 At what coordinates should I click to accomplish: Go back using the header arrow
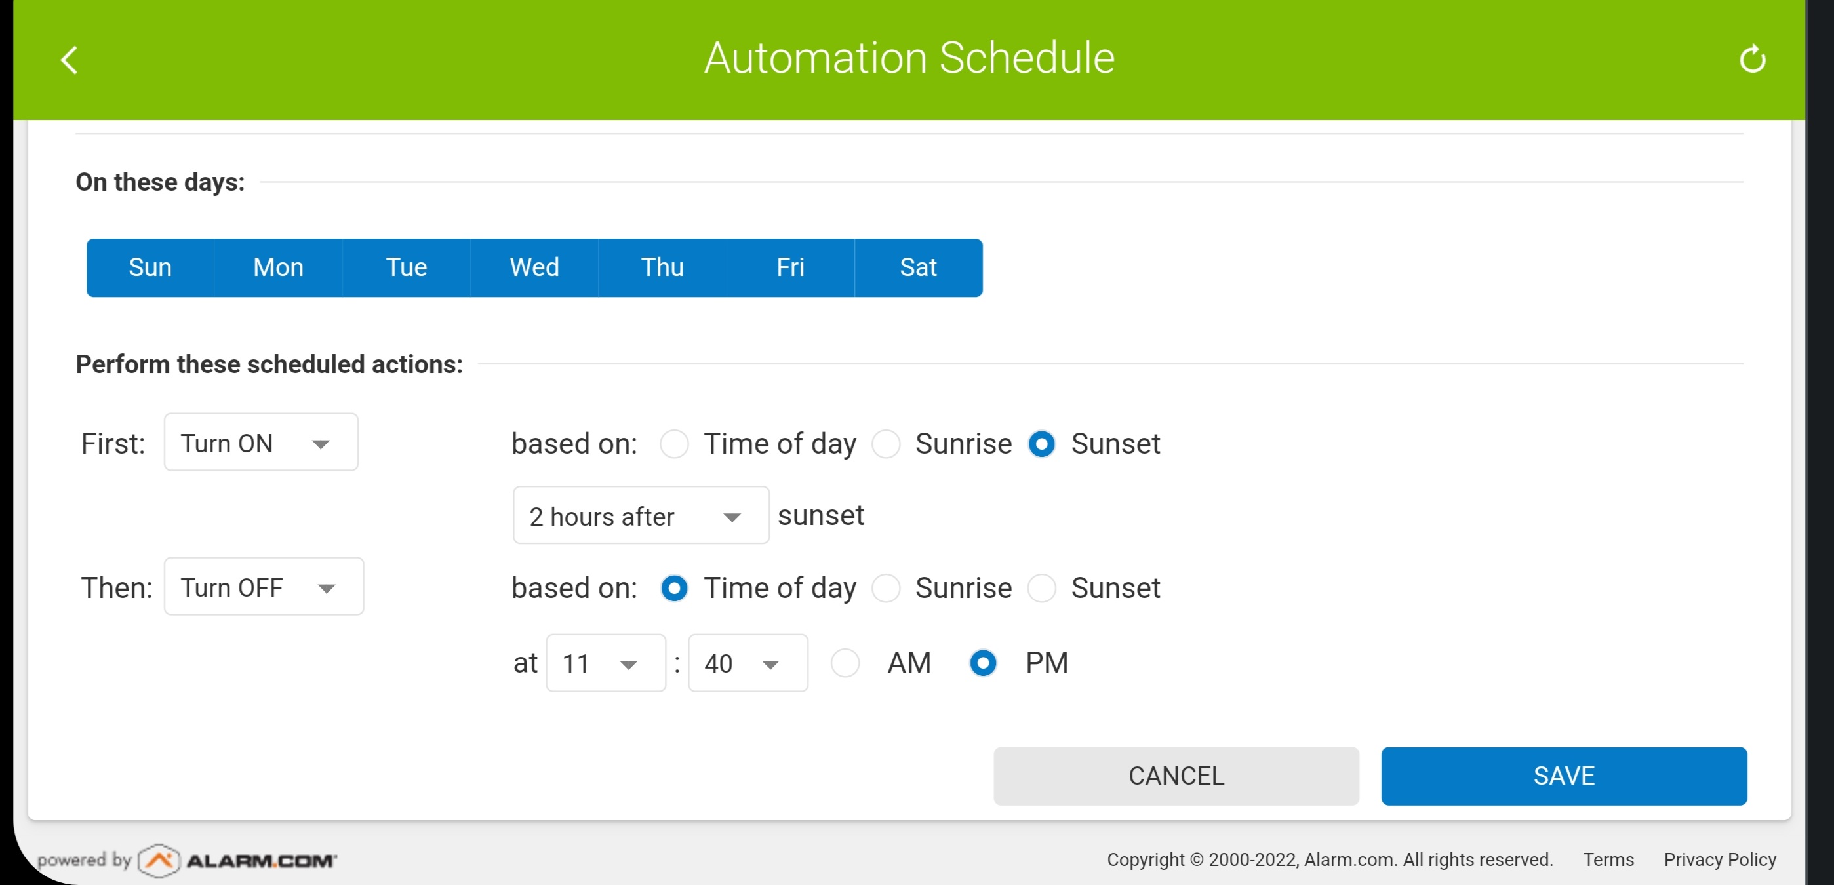click(69, 60)
